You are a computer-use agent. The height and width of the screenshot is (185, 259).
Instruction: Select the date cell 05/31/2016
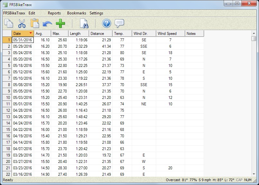[x=23, y=40]
